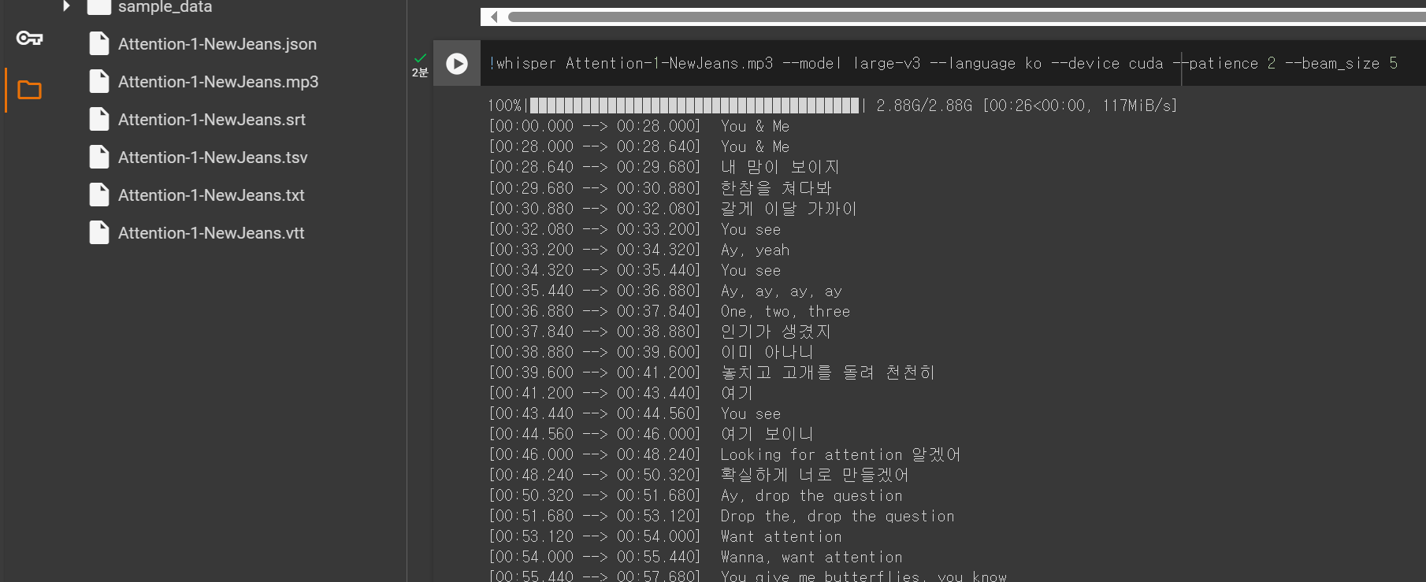Click in the whisper command code line
This screenshot has width=1426, height=582.
point(943,64)
